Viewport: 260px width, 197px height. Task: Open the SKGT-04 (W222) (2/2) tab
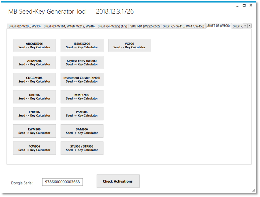(145, 26)
